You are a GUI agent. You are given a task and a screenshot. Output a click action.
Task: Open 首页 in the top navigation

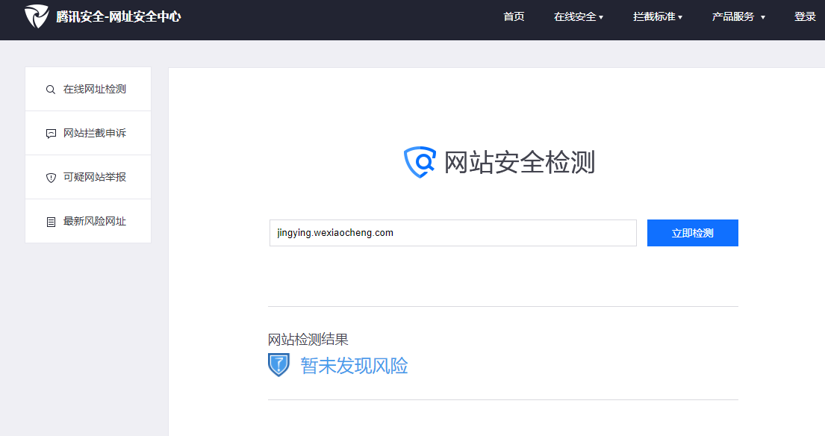(514, 17)
